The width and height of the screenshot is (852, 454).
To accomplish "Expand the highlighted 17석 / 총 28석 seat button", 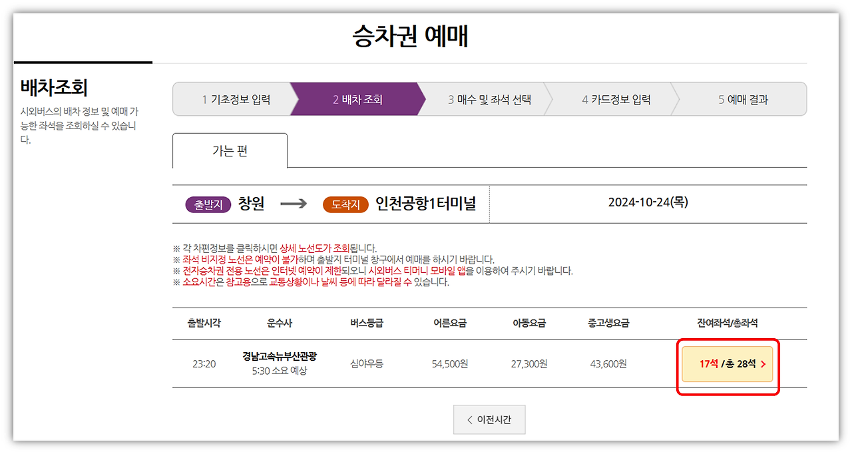I will coord(728,363).
